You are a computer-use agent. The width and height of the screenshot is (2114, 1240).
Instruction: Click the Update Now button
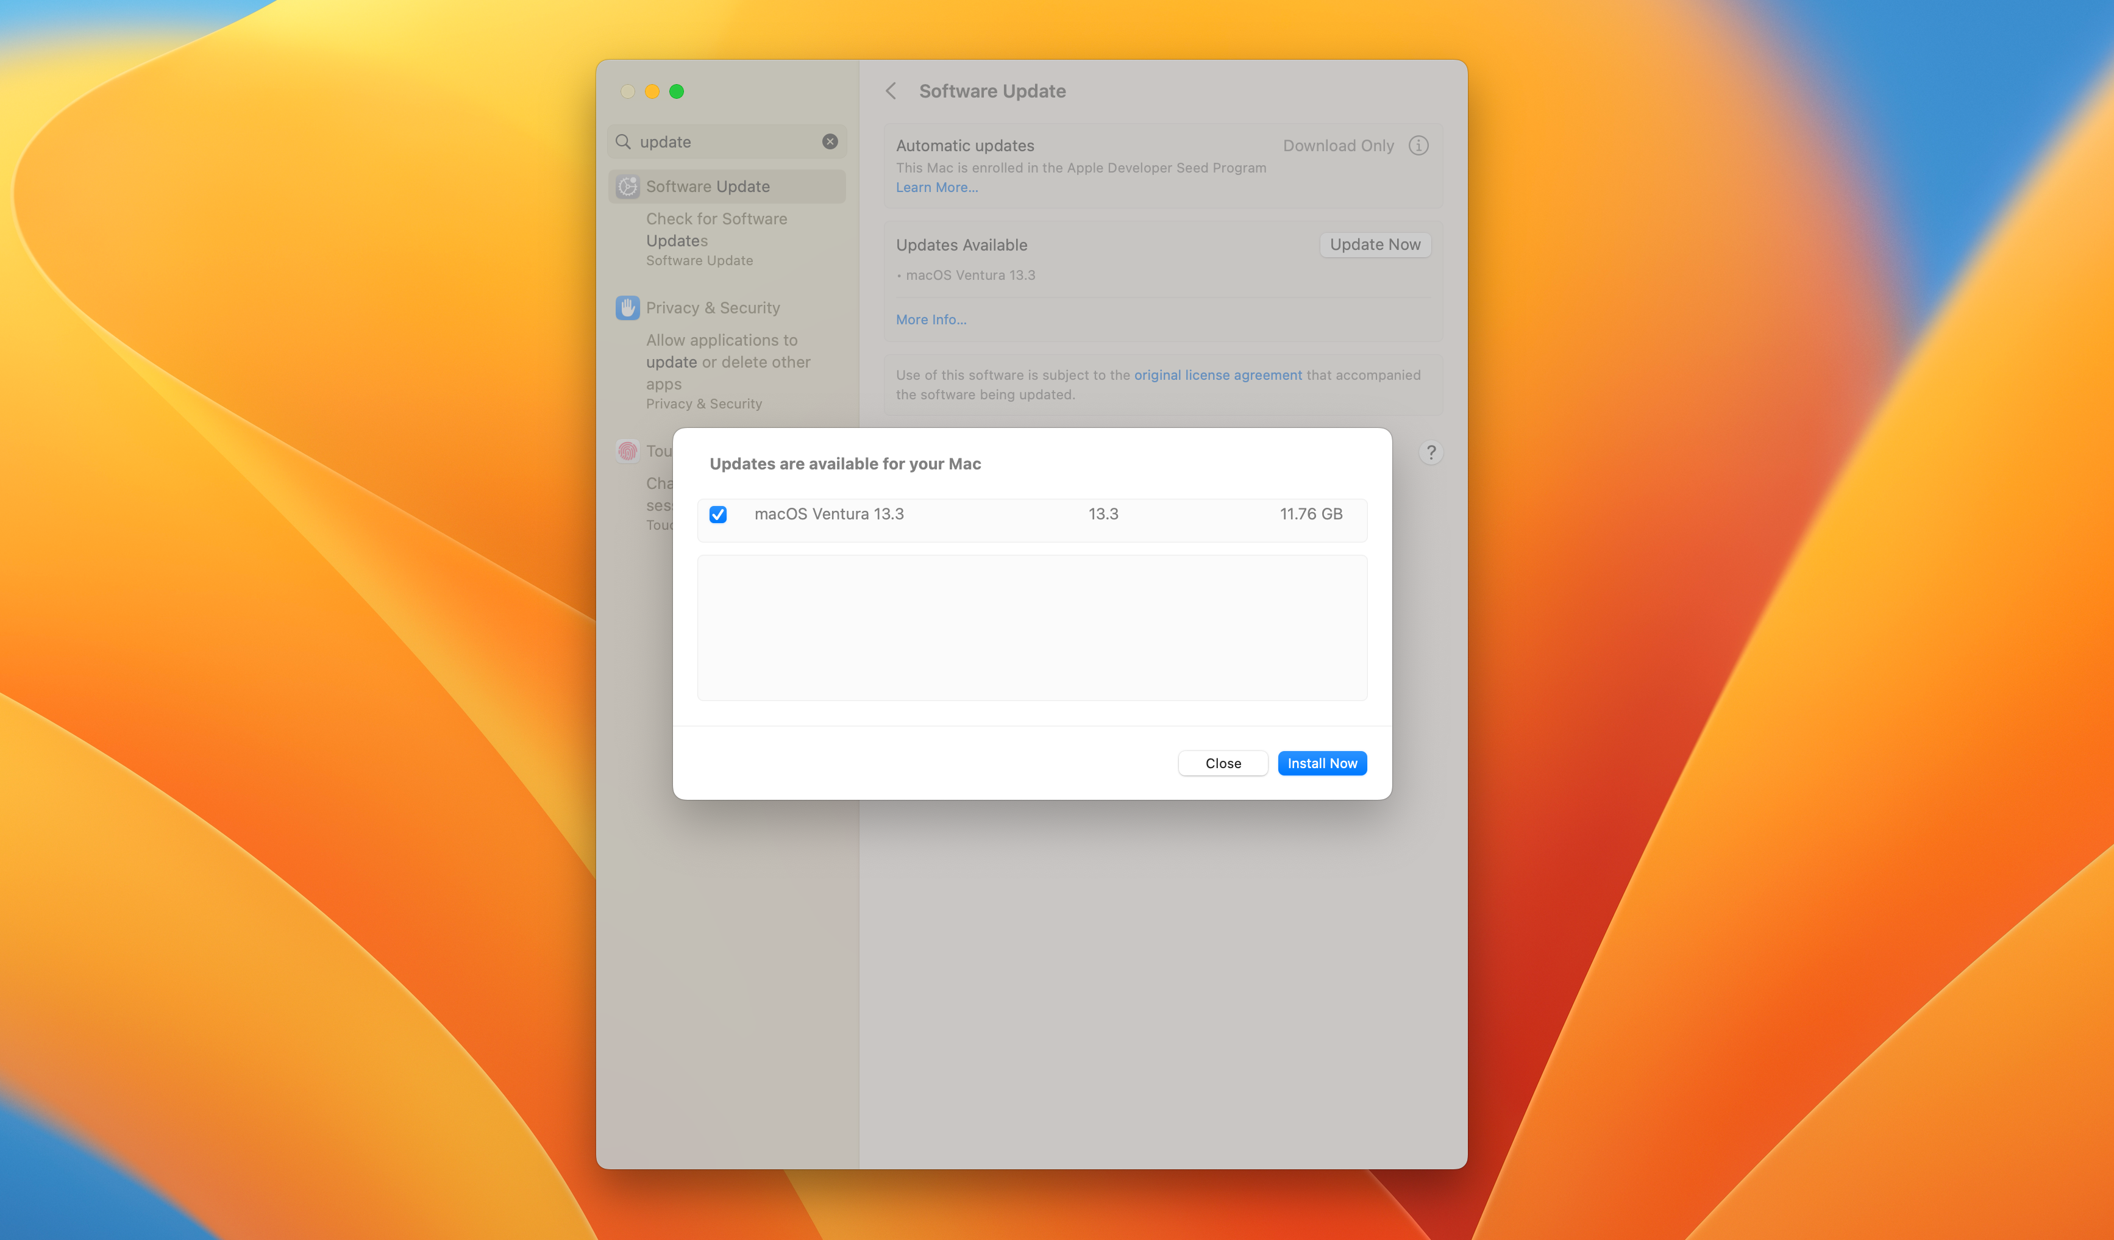tap(1375, 245)
